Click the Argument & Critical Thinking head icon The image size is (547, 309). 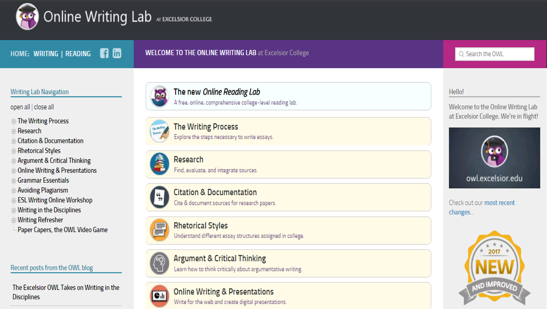coord(159,263)
